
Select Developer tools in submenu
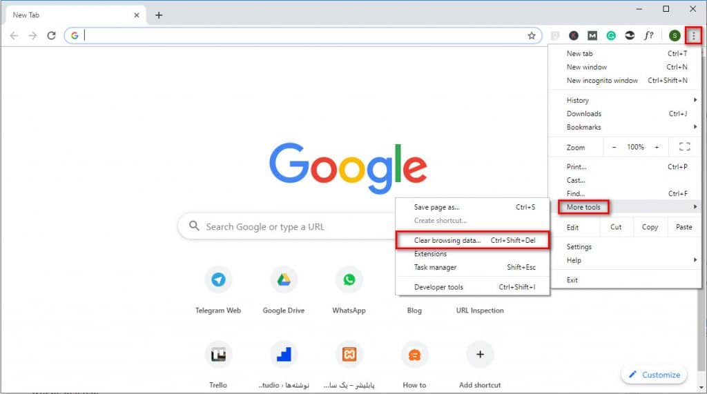pyautogui.click(x=472, y=287)
